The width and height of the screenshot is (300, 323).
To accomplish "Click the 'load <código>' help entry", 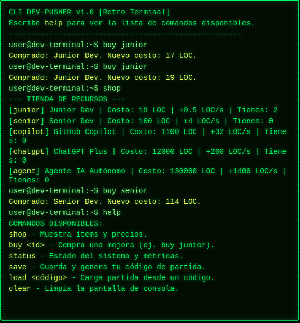I will [x=38, y=277].
